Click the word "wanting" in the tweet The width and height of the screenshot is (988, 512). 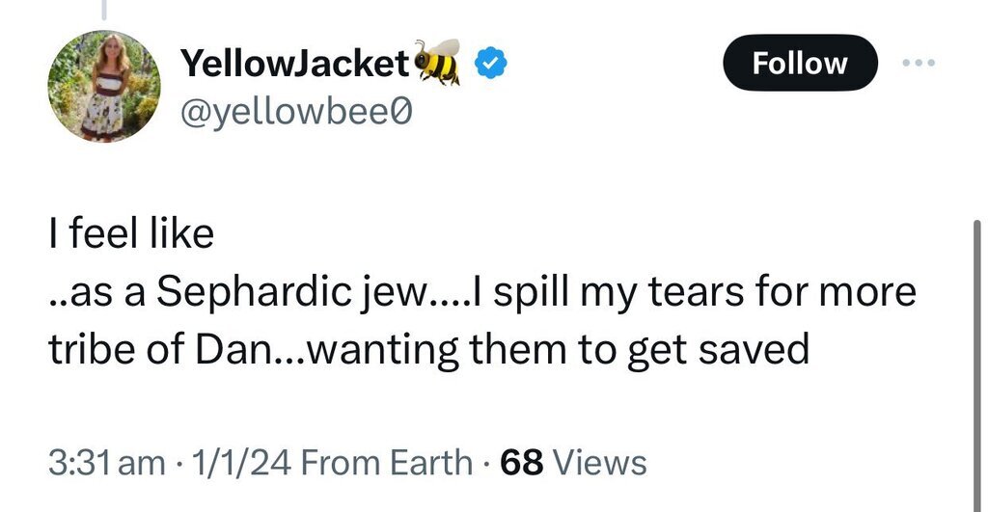382,349
